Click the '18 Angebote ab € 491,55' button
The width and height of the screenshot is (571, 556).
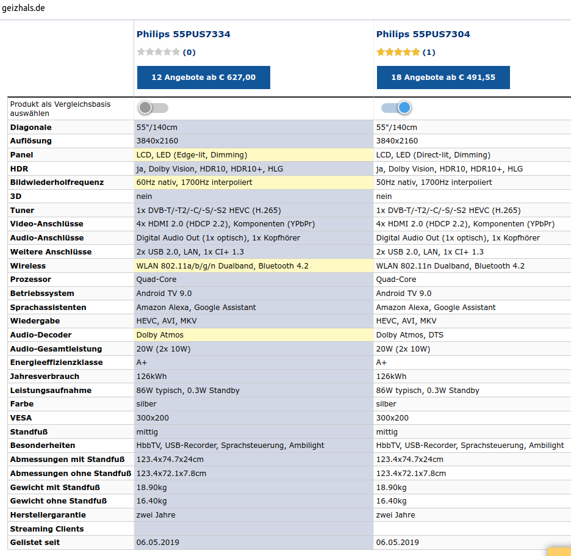tap(443, 78)
